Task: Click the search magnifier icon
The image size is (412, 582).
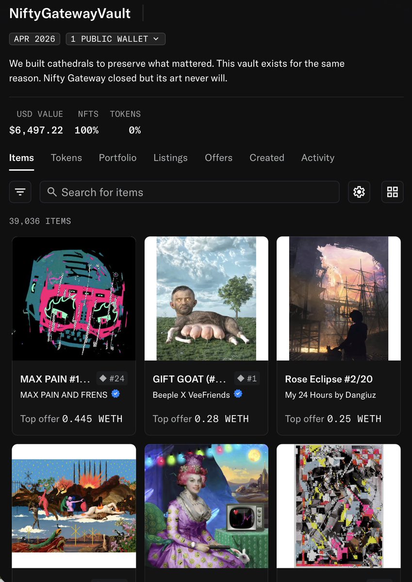Action: pos(52,192)
